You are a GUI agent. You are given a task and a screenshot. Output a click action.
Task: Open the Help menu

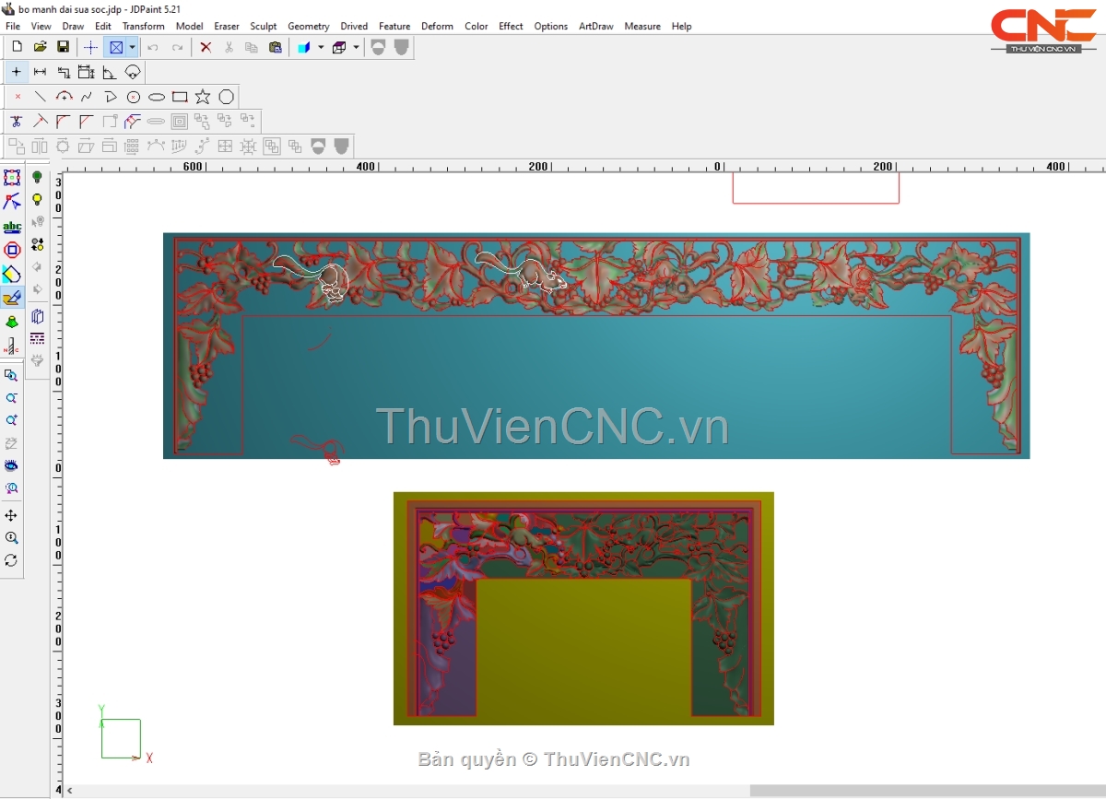point(682,26)
